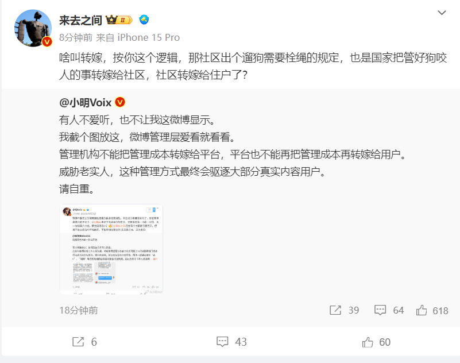Open the quoted post's 64 comments
460x363 pixels.
[389, 310]
